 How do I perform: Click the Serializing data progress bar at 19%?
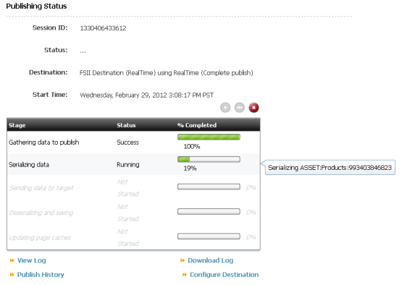(x=209, y=159)
